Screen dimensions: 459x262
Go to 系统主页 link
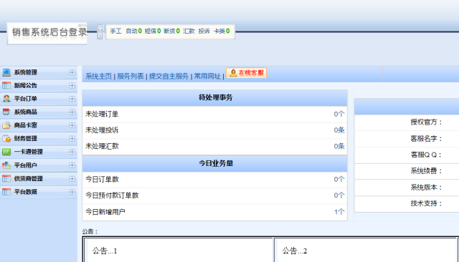[x=99, y=76]
